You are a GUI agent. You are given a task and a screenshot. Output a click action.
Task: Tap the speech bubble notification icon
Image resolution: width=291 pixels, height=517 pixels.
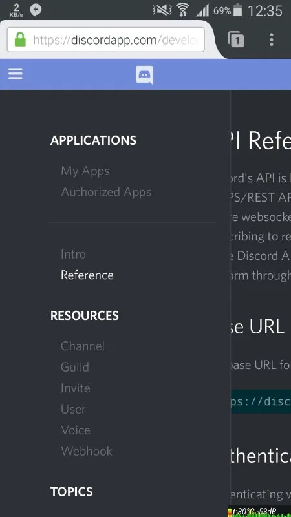[36, 10]
